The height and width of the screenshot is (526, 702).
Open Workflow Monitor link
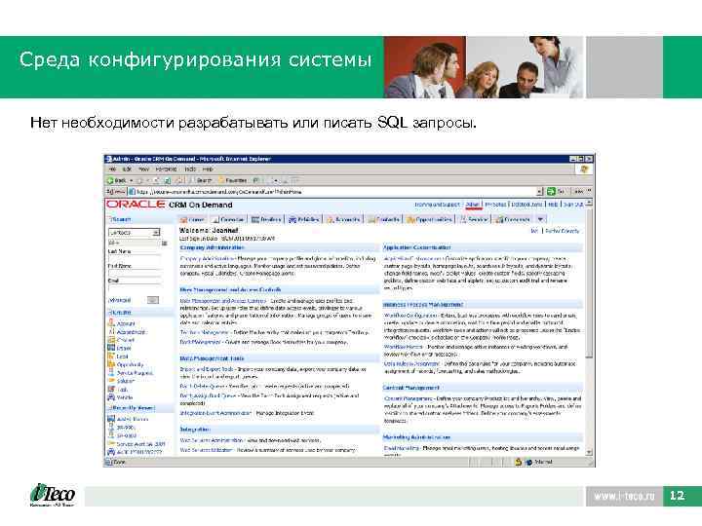coord(404,347)
